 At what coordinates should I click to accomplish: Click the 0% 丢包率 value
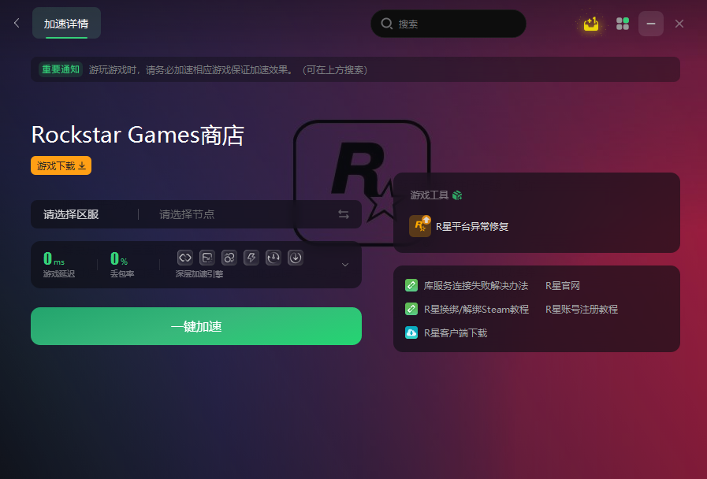coord(119,258)
